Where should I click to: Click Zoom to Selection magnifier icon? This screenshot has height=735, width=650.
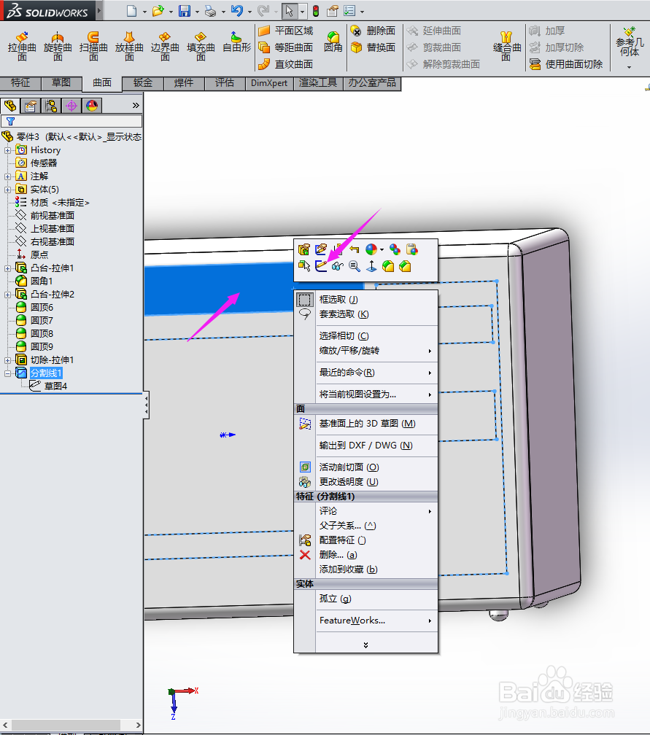[355, 266]
